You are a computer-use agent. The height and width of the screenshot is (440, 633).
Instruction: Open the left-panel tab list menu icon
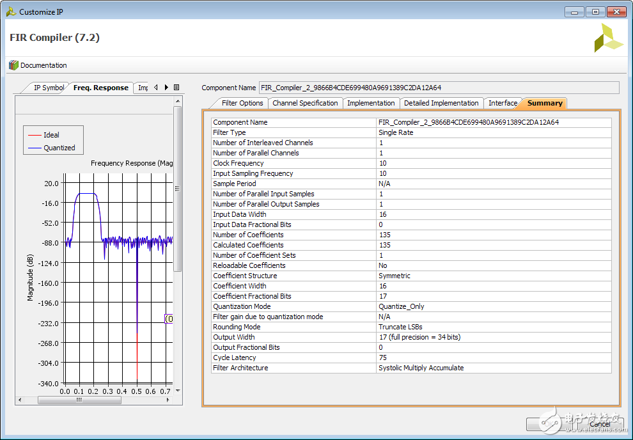pos(176,88)
